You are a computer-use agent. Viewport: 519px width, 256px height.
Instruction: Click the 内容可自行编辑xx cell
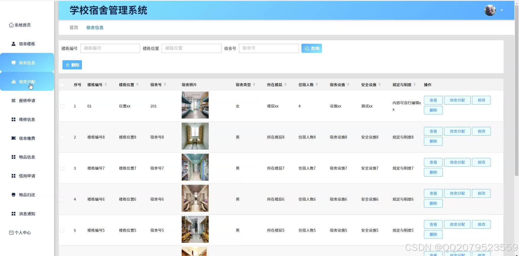pyautogui.click(x=407, y=106)
